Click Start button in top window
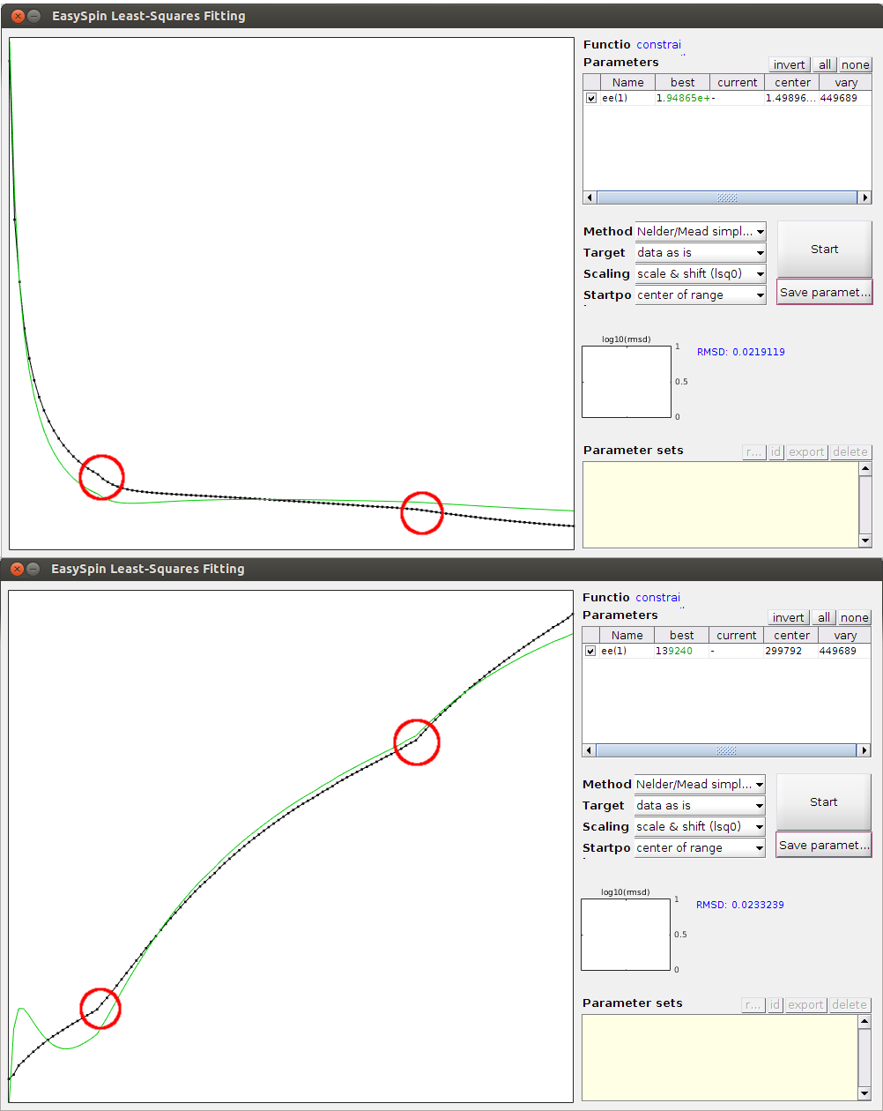The image size is (883, 1111). tap(824, 250)
